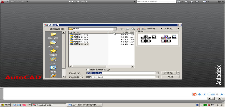Click the Search the Web icon
The width and height of the screenshot is (225, 107).
[133, 29]
